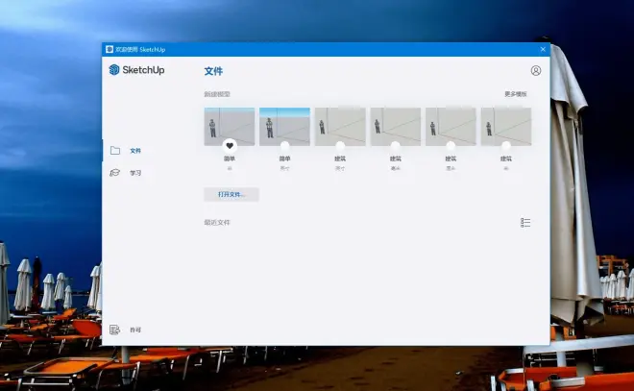Favorite the second 简单 template
This screenshot has width=634, height=391.
pos(284,146)
